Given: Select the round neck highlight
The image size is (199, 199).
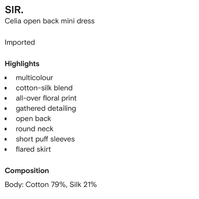Looking at the screenshot, I should 35,129.
